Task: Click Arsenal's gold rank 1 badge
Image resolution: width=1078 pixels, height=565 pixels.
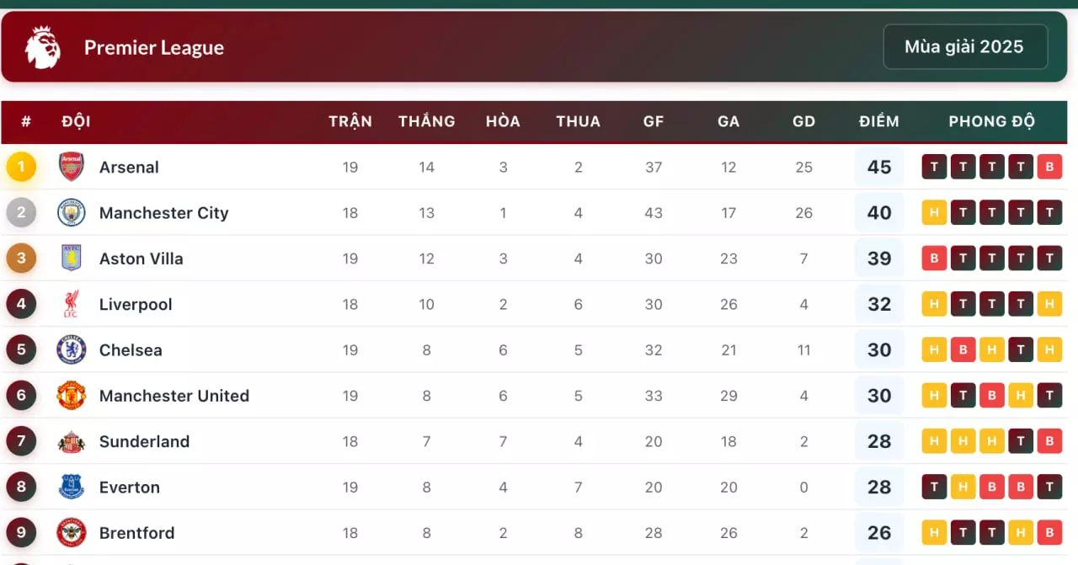Action: pos(21,167)
